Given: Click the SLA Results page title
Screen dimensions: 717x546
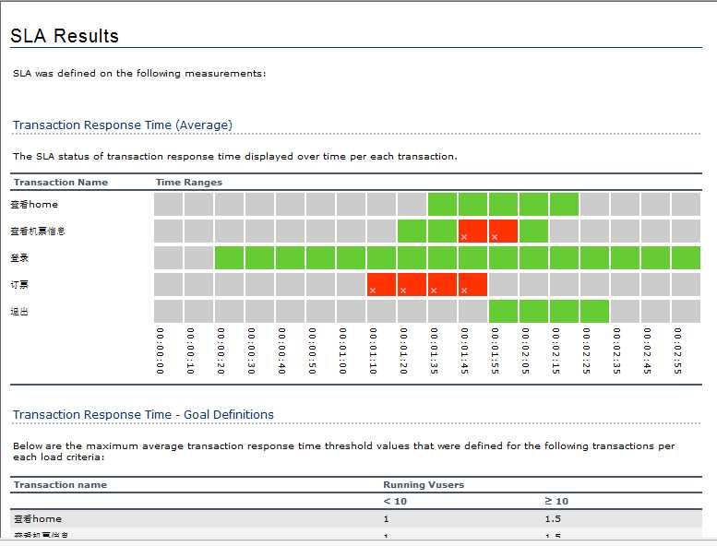Looking at the screenshot, I should point(65,36).
